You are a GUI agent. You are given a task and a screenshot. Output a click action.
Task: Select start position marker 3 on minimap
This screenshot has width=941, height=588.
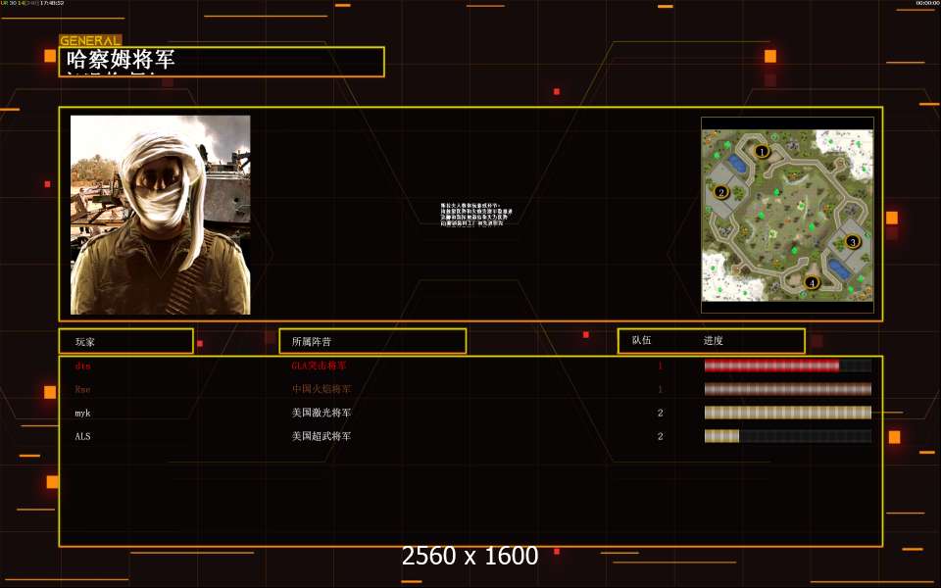click(852, 242)
